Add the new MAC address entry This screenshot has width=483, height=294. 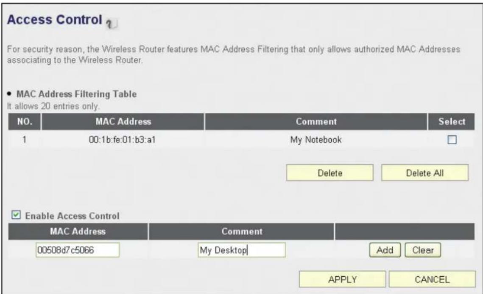tap(385, 250)
